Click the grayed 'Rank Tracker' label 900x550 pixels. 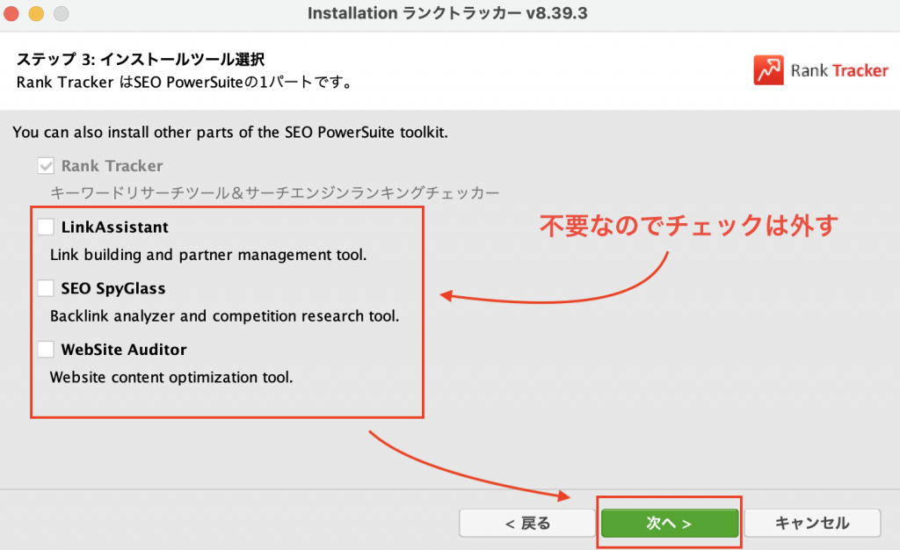click(112, 166)
